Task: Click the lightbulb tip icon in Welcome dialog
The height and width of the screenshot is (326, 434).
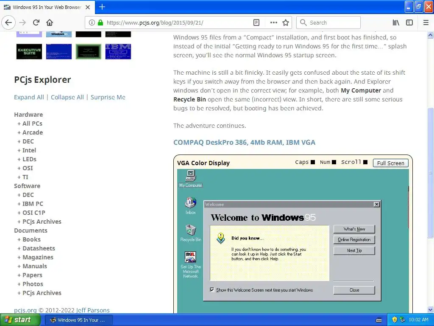Action: 220,238
